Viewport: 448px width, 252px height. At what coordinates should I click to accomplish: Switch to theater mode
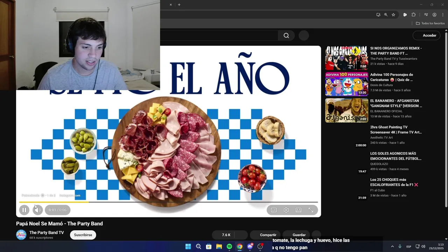[299, 210]
